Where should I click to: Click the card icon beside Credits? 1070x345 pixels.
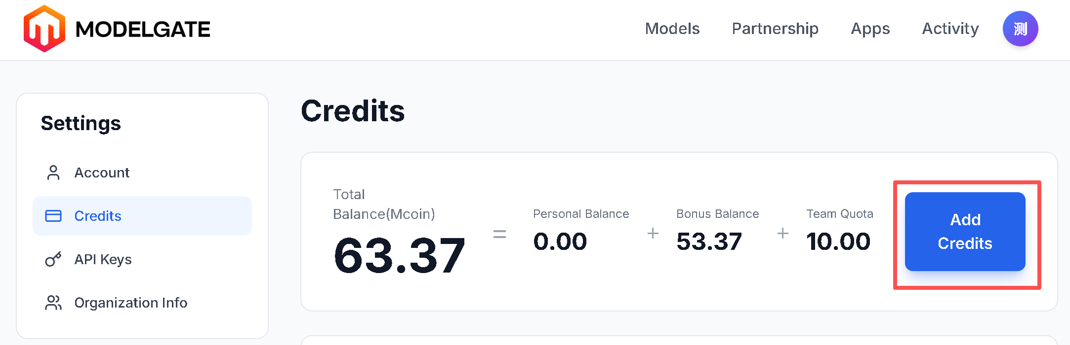(53, 216)
